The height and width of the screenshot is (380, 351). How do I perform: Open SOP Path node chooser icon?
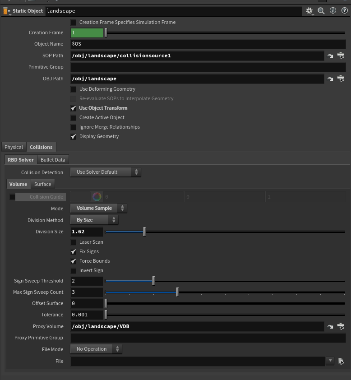[x=341, y=56]
